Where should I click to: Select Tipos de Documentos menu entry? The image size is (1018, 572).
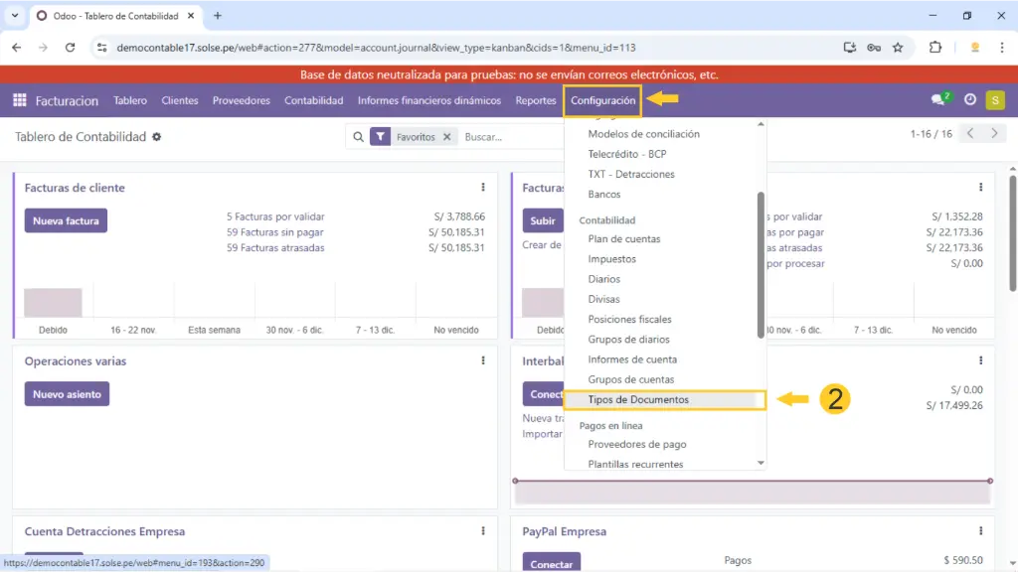click(x=638, y=400)
